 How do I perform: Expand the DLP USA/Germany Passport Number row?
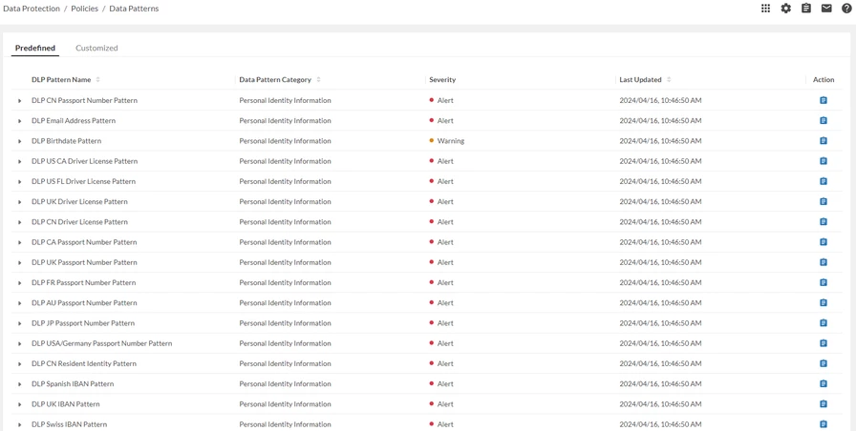[x=20, y=344]
